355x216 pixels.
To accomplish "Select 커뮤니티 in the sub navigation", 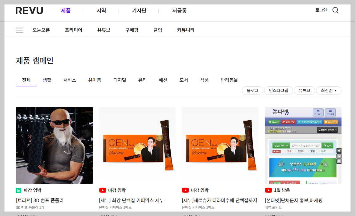I will [186, 30].
